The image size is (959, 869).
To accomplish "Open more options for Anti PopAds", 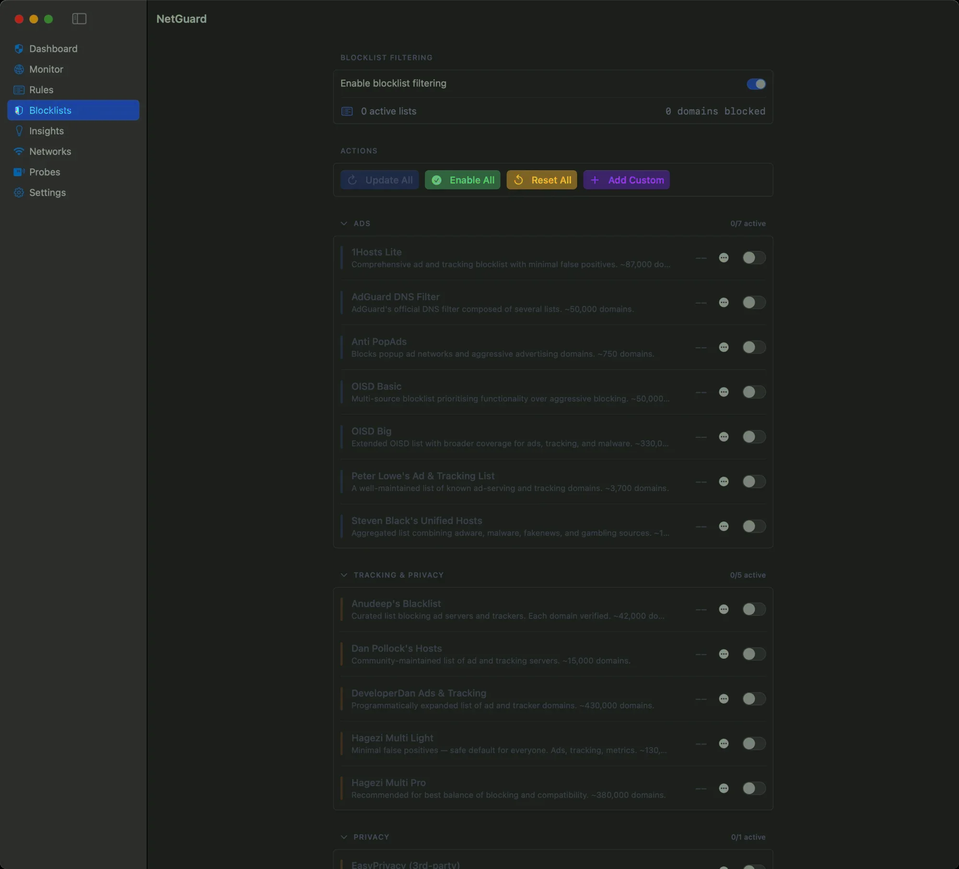I will [x=724, y=347].
